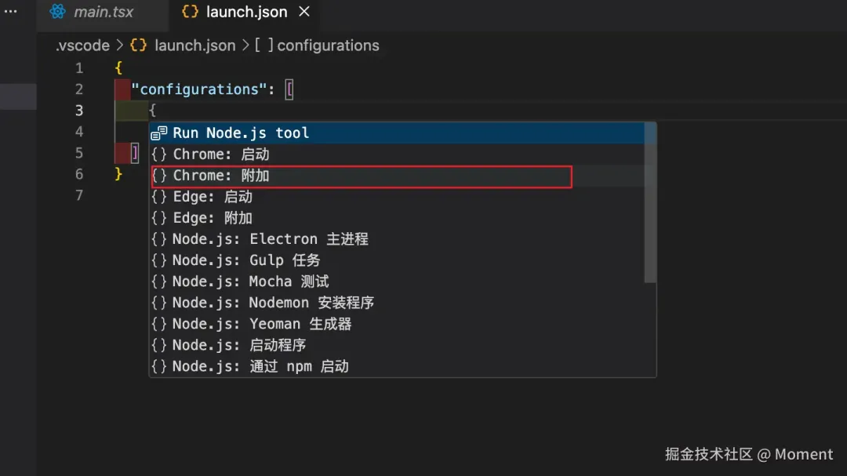Expand the launch.json breadcrumb dropdown
The width and height of the screenshot is (847, 476).
(195, 45)
